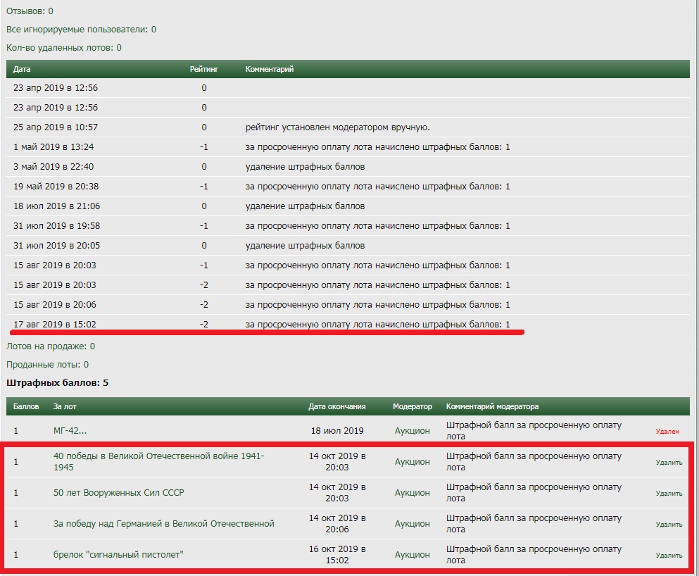This screenshot has width=699, height=576.
Task: Click the Дата column header in the rating table
Action: tap(22, 69)
